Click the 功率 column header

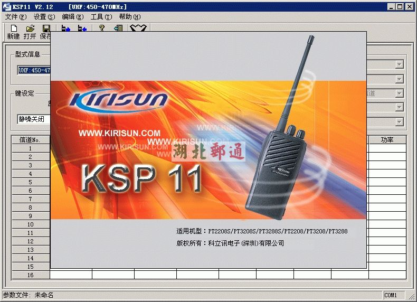(x=387, y=140)
